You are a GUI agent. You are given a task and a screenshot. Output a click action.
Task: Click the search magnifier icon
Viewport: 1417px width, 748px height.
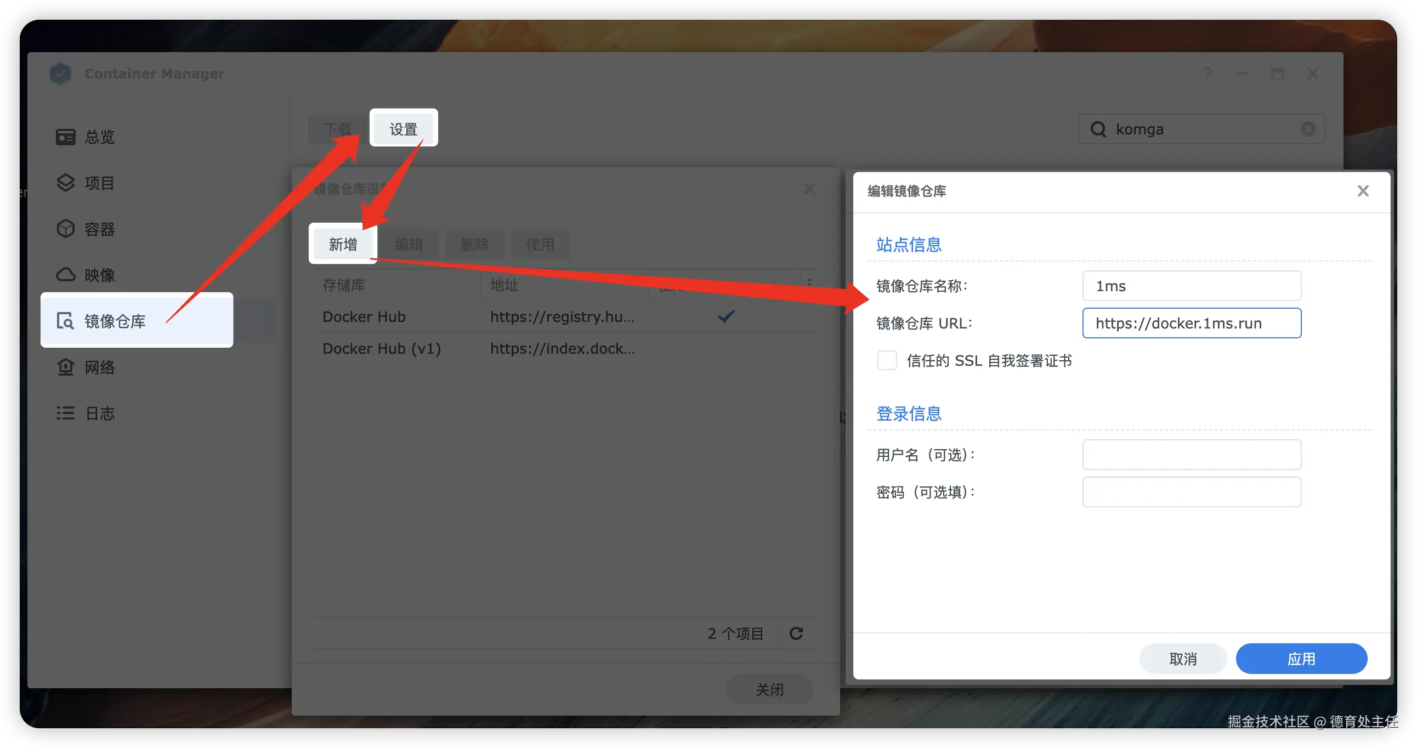tap(1098, 129)
